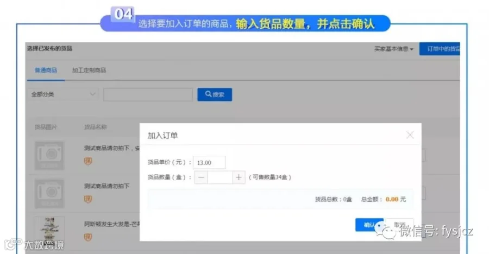Click the third product image thumbnail

pyautogui.click(x=49, y=231)
